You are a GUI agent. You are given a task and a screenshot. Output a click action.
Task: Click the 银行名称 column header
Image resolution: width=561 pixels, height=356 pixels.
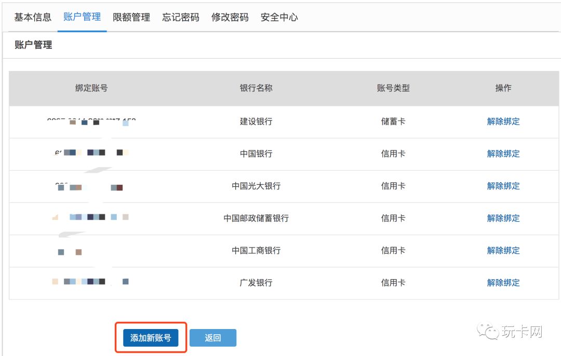256,88
